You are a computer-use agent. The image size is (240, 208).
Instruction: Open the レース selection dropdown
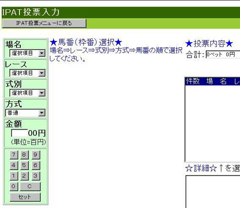pyautogui.click(x=28, y=73)
